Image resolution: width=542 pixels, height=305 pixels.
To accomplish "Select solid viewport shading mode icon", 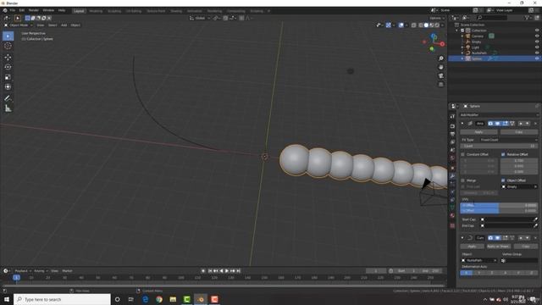I will [426, 25].
